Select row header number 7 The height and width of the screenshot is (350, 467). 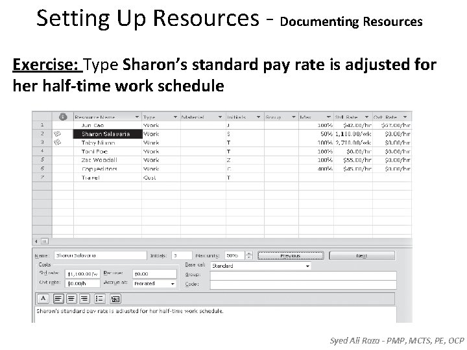pyautogui.click(x=42, y=178)
